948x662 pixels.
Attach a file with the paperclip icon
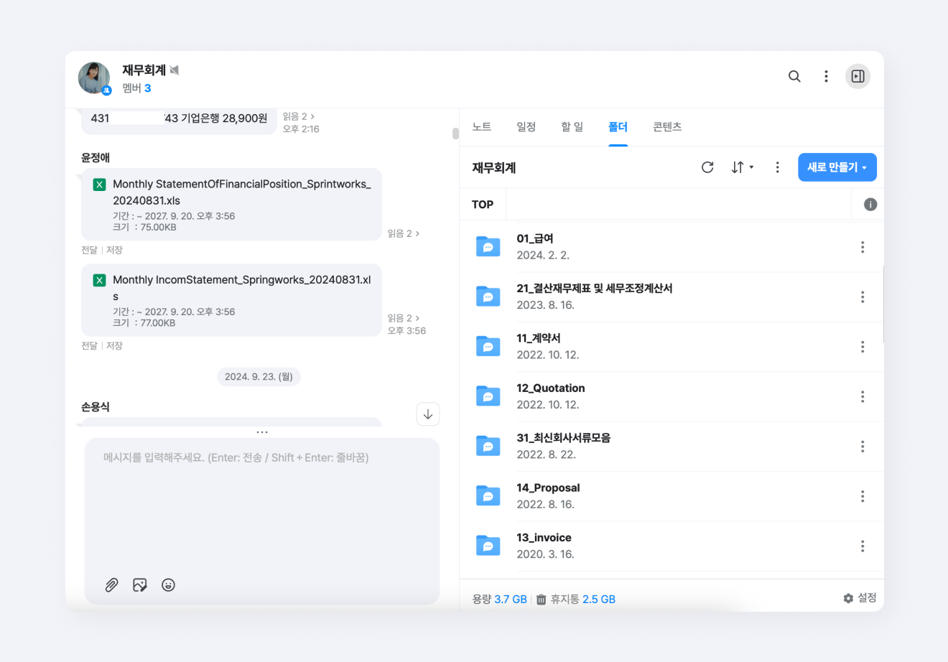(111, 584)
